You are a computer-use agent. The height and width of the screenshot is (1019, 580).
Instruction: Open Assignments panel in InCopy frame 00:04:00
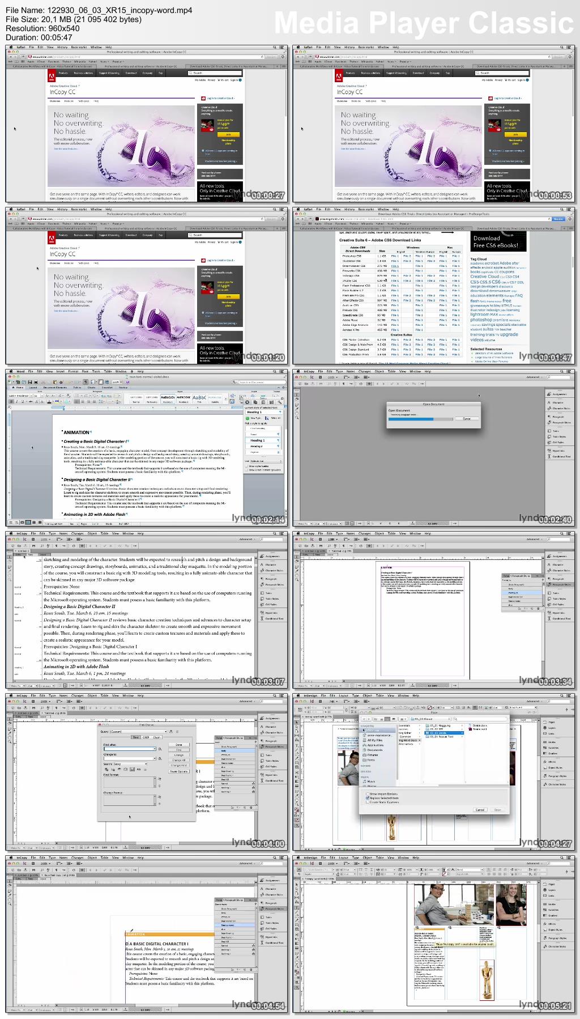click(270, 718)
